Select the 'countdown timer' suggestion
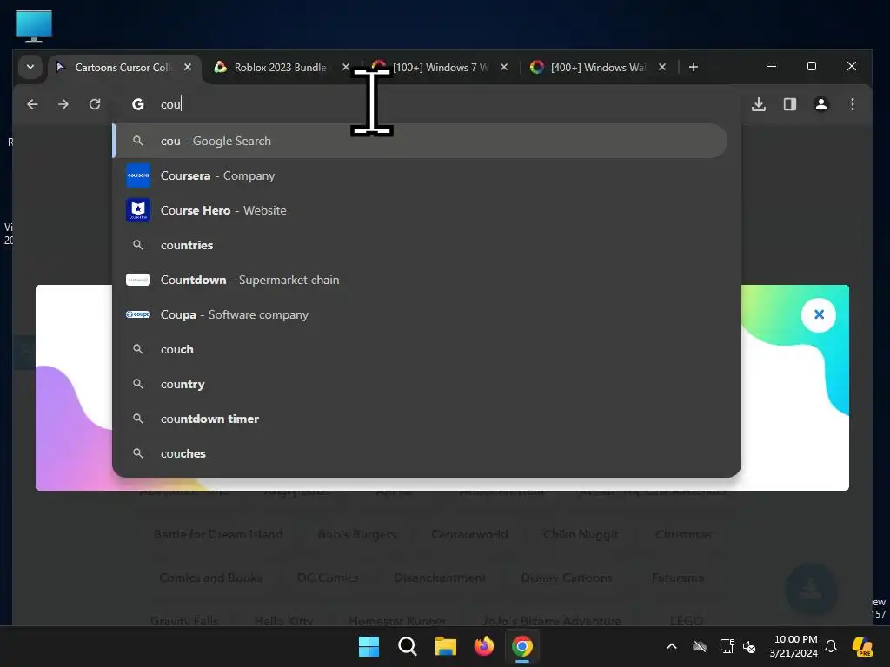The image size is (890, 667). pyautogui.click(x=420, y=419)
